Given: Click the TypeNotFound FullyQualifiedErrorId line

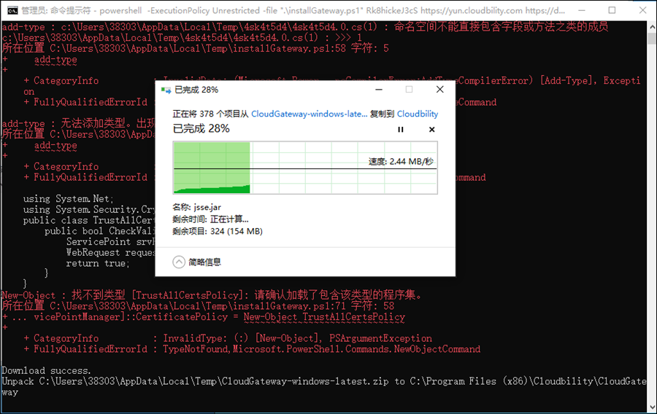Looking at the screenshot, I should (x=253, y=348).
